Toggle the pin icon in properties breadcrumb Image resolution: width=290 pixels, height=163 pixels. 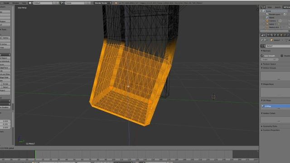click(262, 40)
